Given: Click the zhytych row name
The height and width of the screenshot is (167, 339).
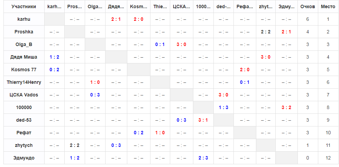Looking at the screenshot, I should (24, 145).
